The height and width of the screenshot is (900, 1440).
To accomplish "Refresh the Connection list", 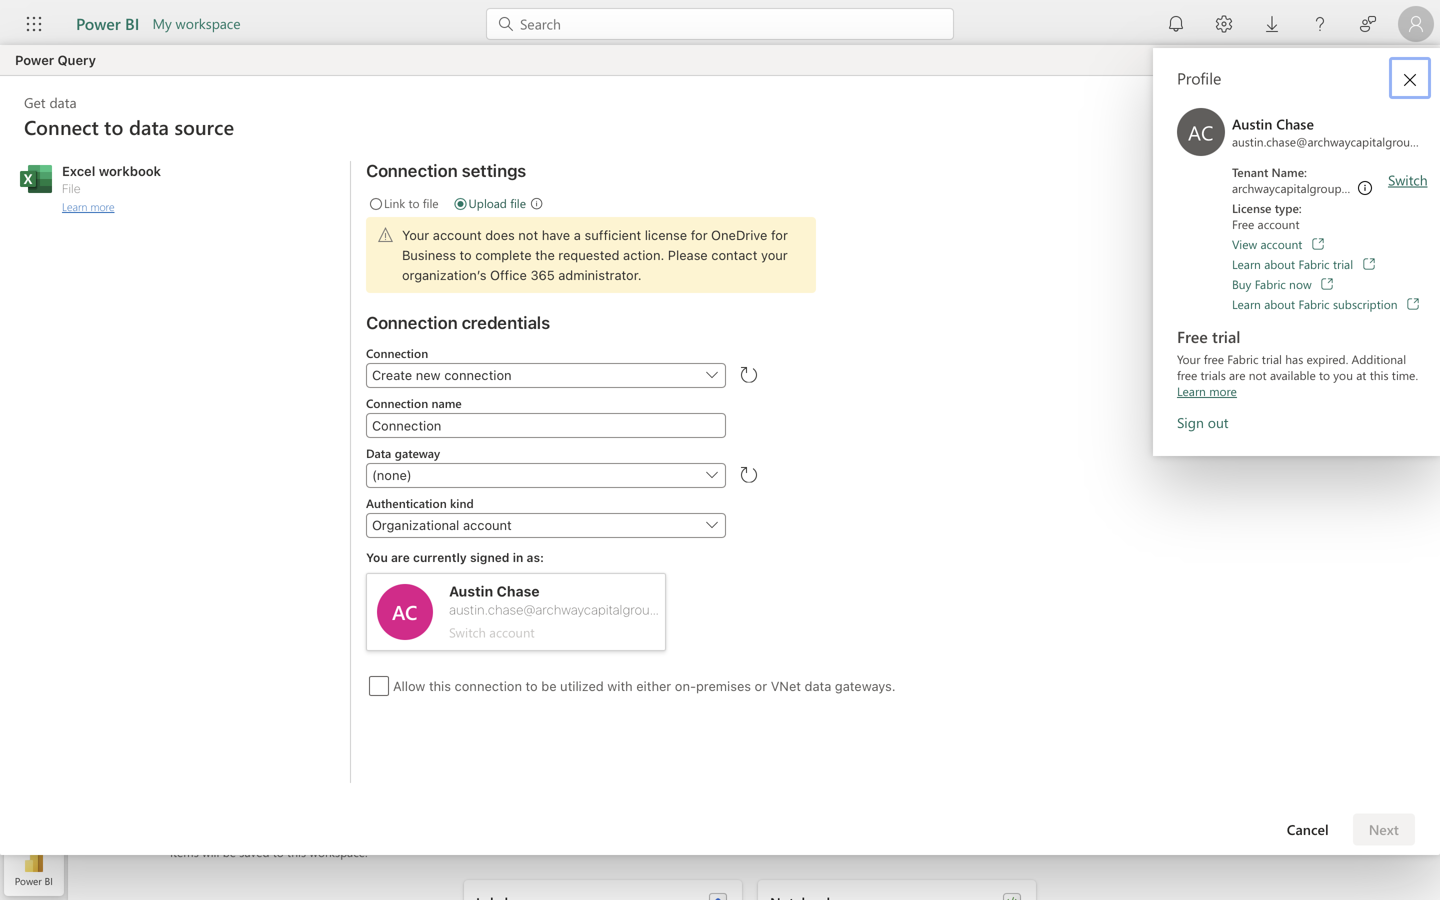I will [x=748, y=375].
